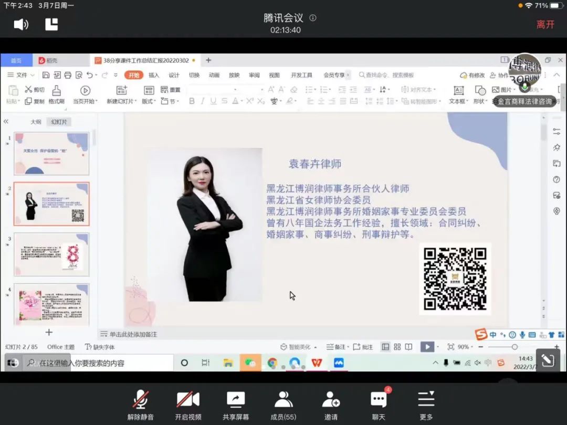Open the 文本框 text box dropdown
The height and width of the screenshot is (425, 567).
(x=459, y=94)
